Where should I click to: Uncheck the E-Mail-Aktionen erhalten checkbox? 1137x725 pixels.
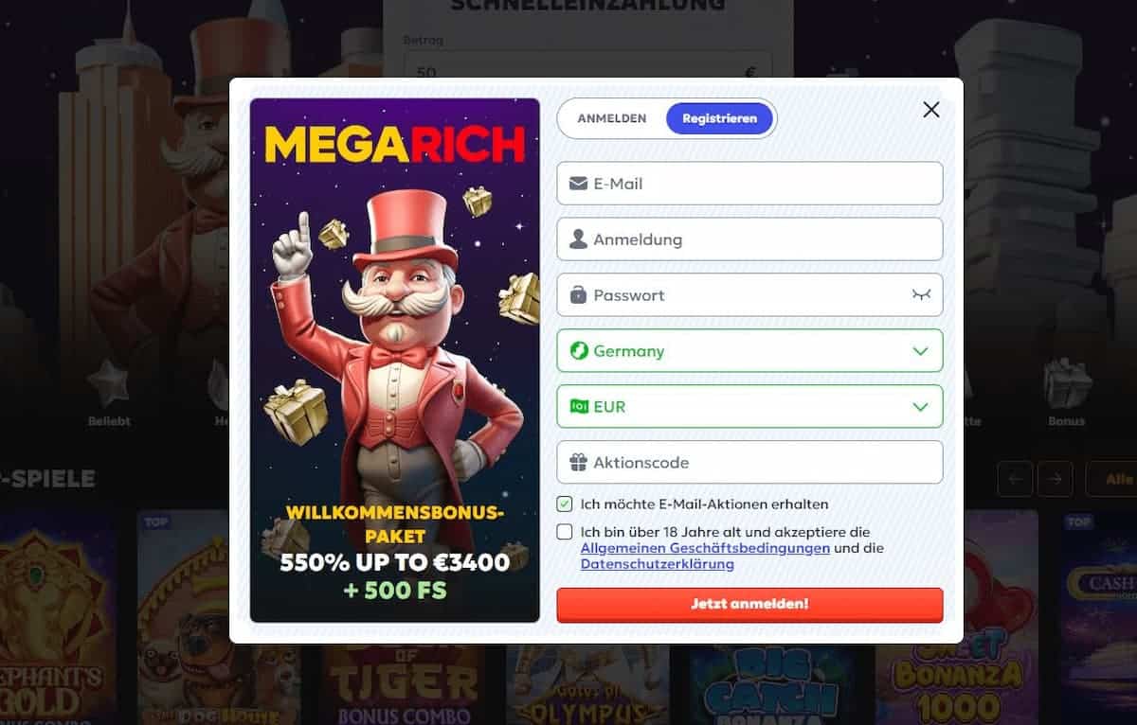(x=565, y=504)
